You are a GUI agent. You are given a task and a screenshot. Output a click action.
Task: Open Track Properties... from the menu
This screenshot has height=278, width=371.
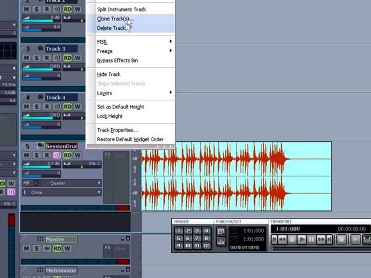(x=131, y=130)
